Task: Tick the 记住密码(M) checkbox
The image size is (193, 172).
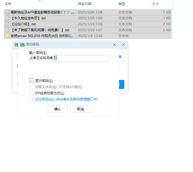Action: point(31,99)
